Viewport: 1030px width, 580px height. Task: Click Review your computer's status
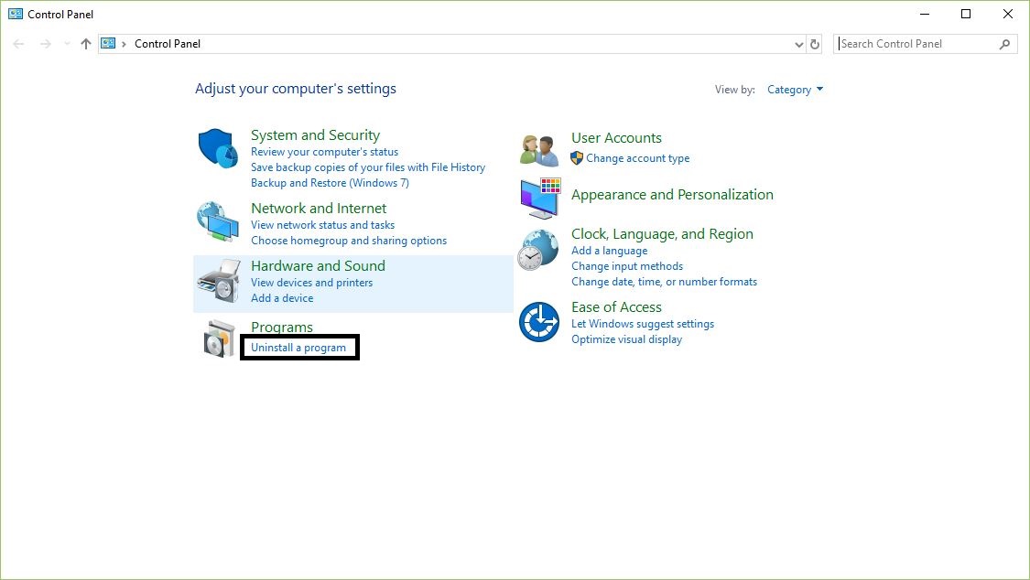click(x=324, y=152)
